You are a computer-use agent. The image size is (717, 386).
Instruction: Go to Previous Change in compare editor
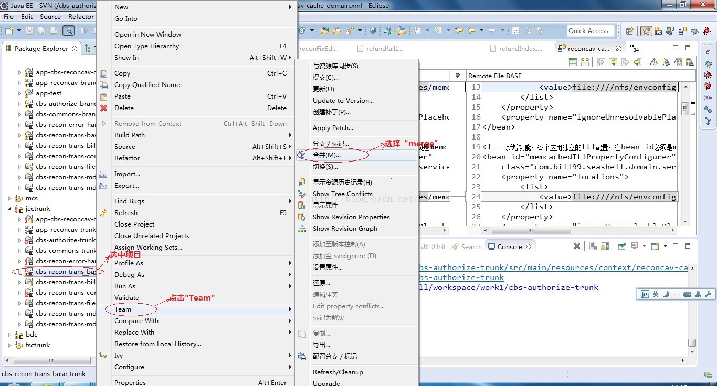point(690,62)
